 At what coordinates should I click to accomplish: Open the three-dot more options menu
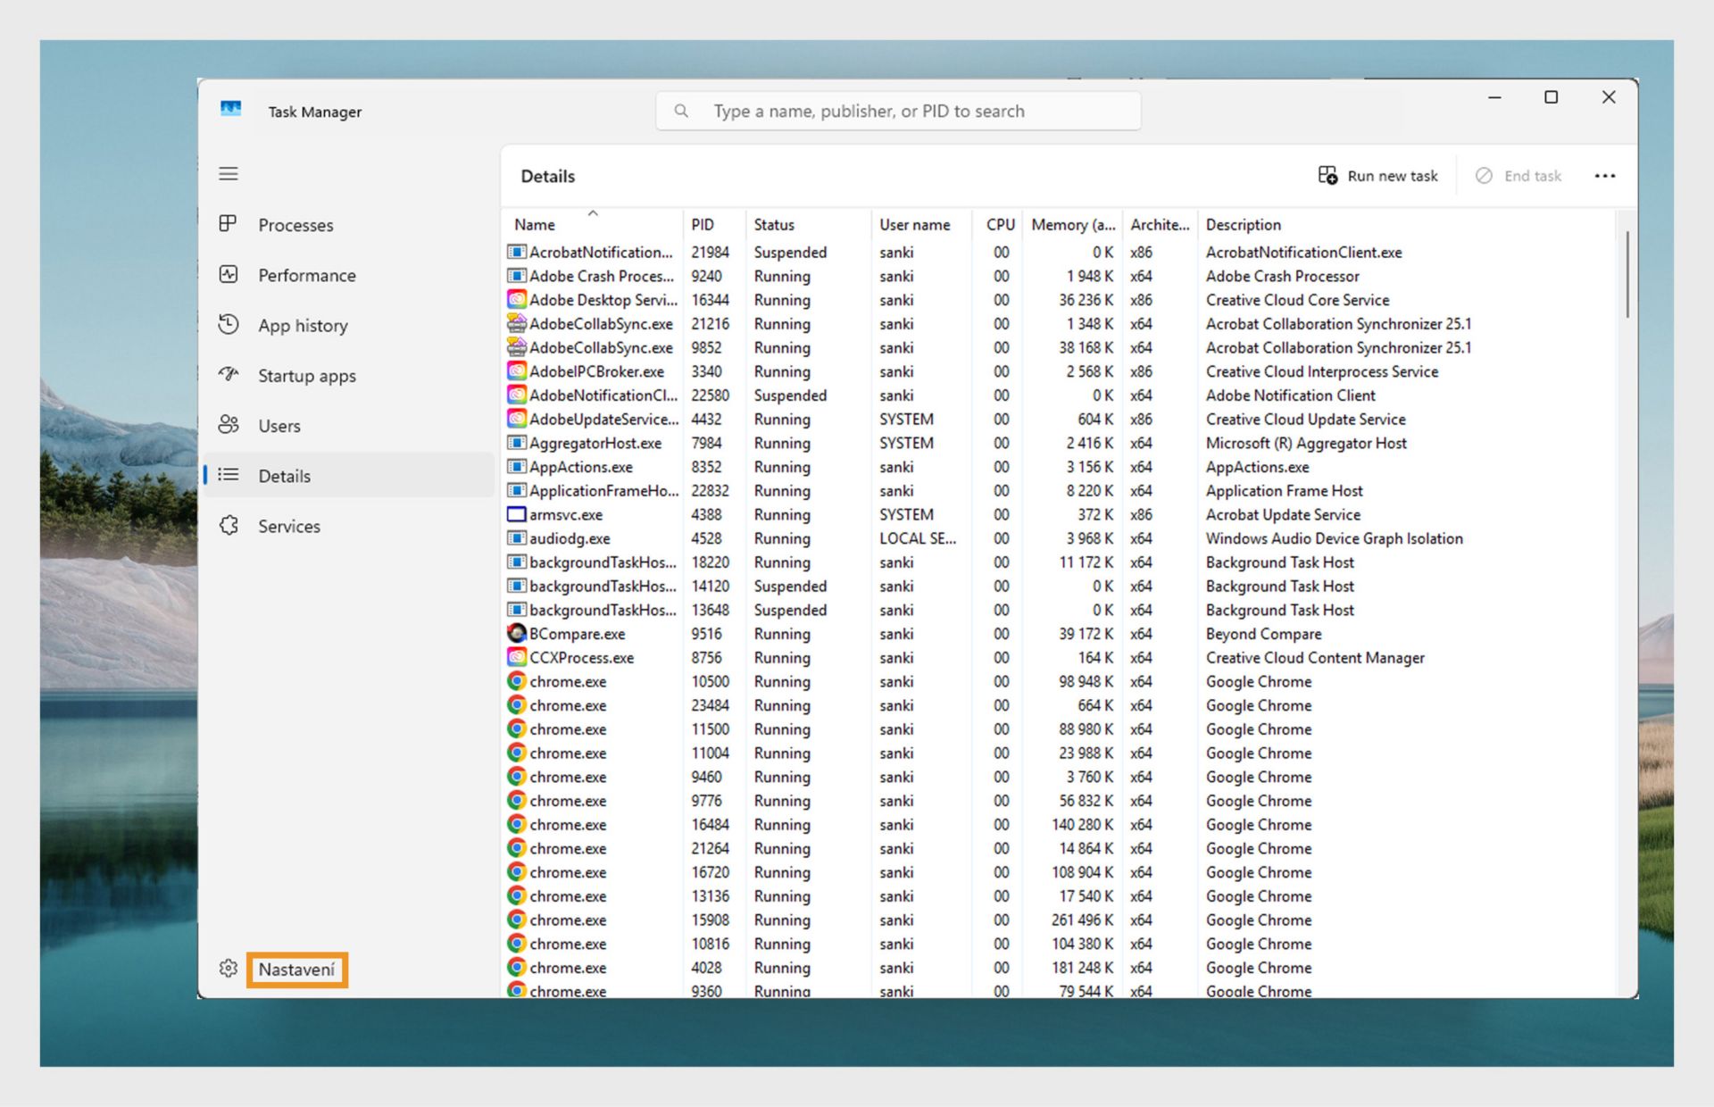click(1604, 176)
